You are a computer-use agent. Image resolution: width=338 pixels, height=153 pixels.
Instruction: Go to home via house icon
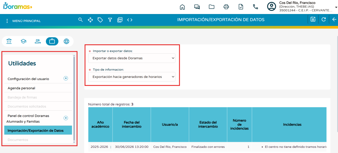pos(182,7)
